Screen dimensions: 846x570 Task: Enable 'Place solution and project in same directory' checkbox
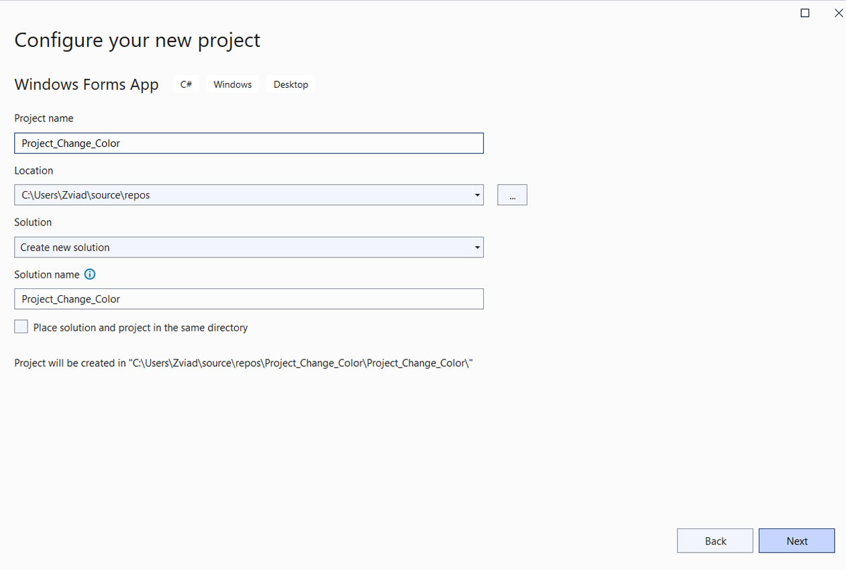point(21,327)
